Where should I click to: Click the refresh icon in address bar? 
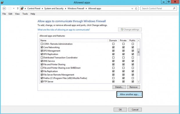pos(136,8)
